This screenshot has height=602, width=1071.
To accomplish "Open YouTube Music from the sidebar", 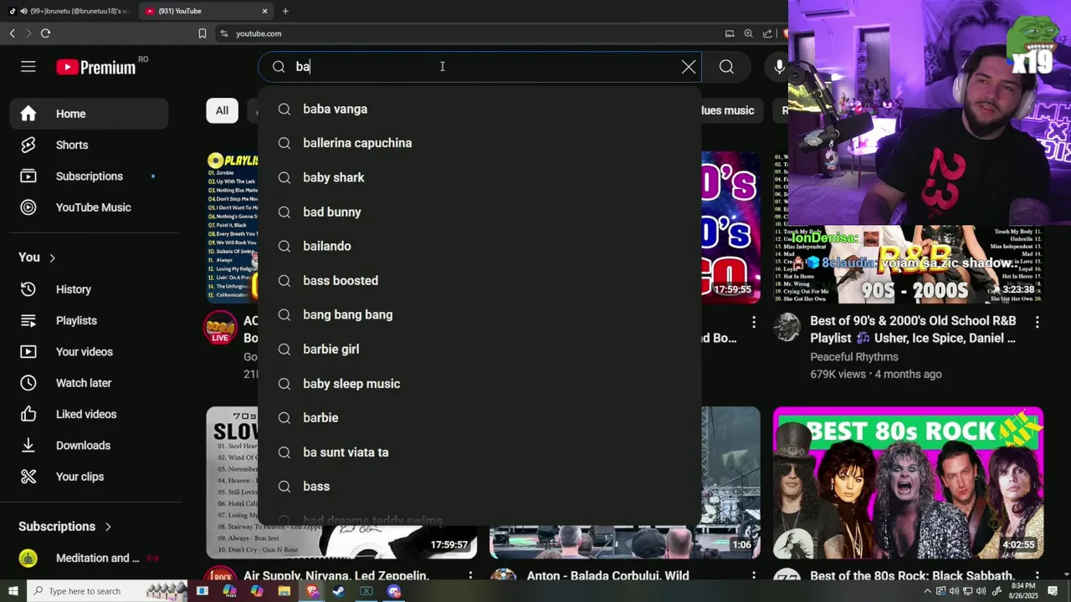I will click(89, 207).
